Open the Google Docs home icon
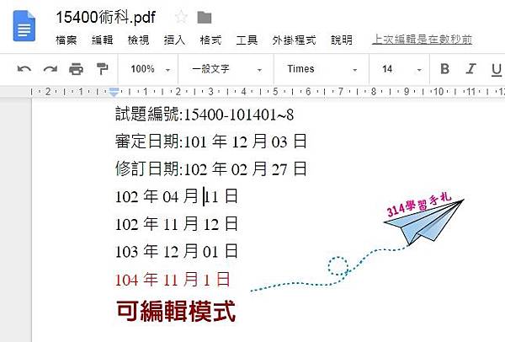The width and height of the screenshot is (505, 342). [24, 26]
